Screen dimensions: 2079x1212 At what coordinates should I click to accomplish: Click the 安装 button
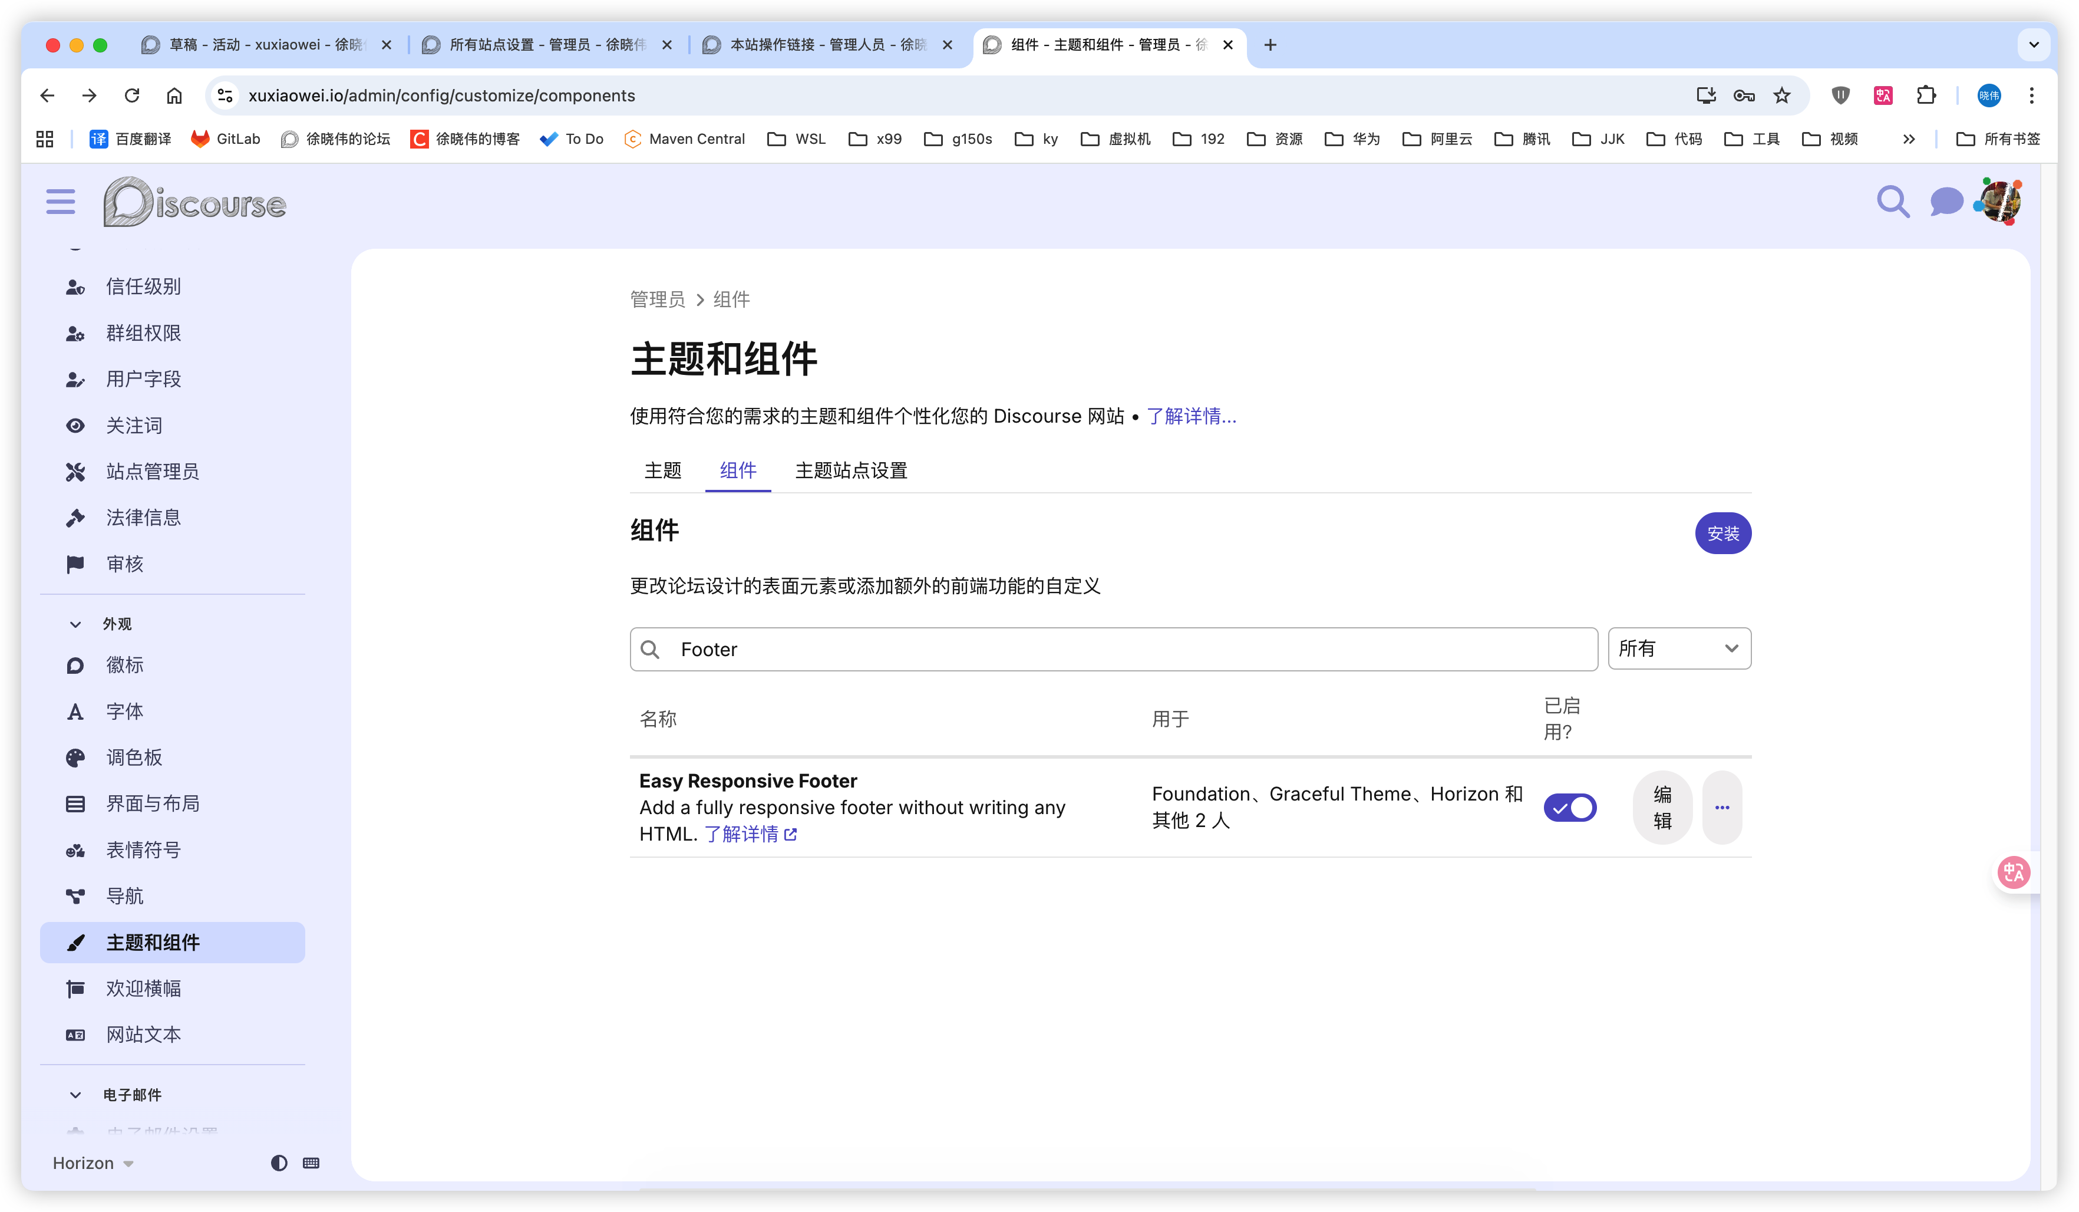(x=1722, y=533)
